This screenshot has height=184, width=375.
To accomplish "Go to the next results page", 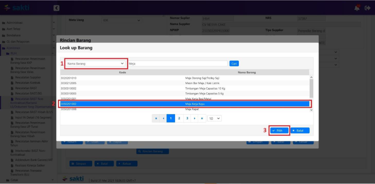I will click(195, 118).
